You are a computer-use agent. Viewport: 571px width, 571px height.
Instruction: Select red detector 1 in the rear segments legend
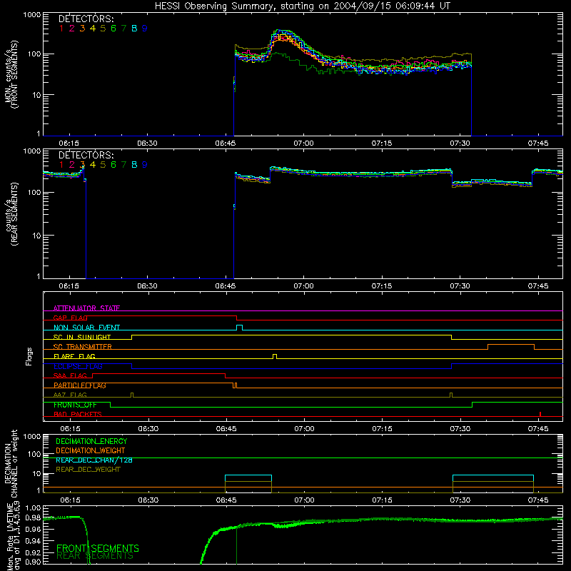[x=61, y=165]
